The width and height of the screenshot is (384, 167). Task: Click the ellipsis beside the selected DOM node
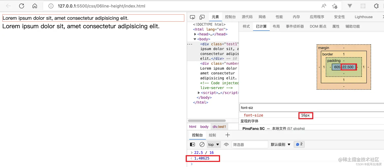(190, 44)
